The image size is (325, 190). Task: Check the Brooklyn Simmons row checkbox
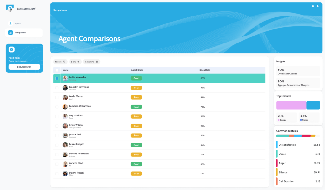pos(57,88)
